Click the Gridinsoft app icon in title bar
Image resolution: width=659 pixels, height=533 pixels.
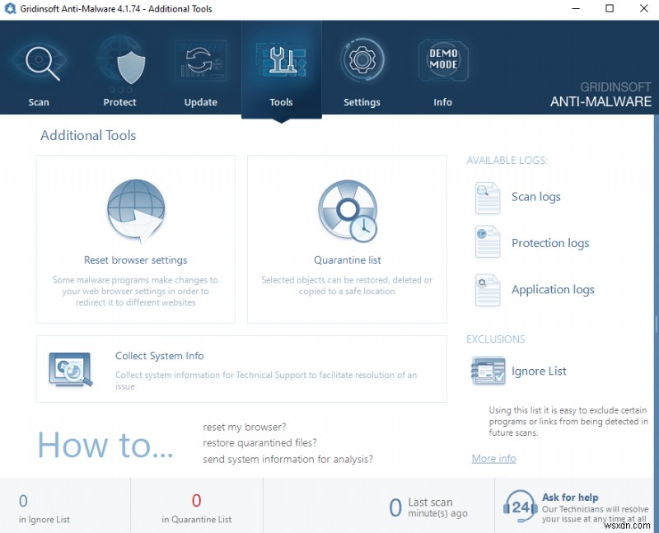[10, 8]
